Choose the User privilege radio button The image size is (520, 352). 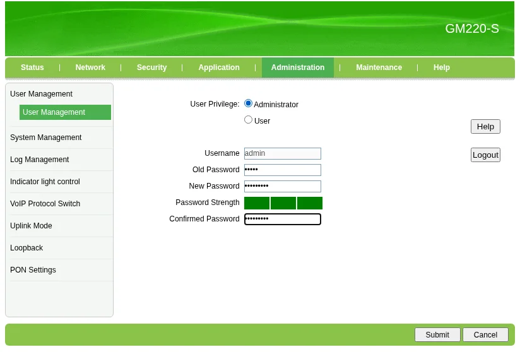click(x=248, y=120)
